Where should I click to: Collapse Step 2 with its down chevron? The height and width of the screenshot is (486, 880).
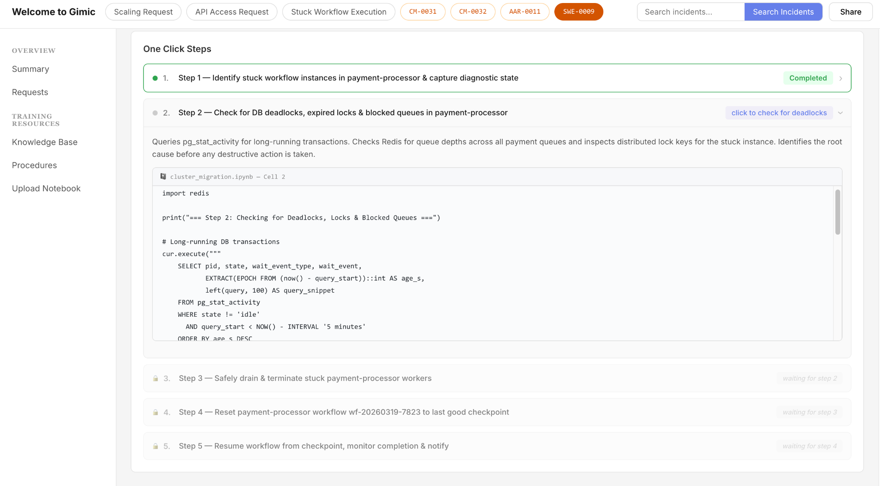[840, 113]
